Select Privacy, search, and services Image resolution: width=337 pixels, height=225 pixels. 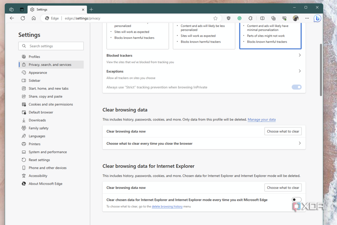click(51, 65)
